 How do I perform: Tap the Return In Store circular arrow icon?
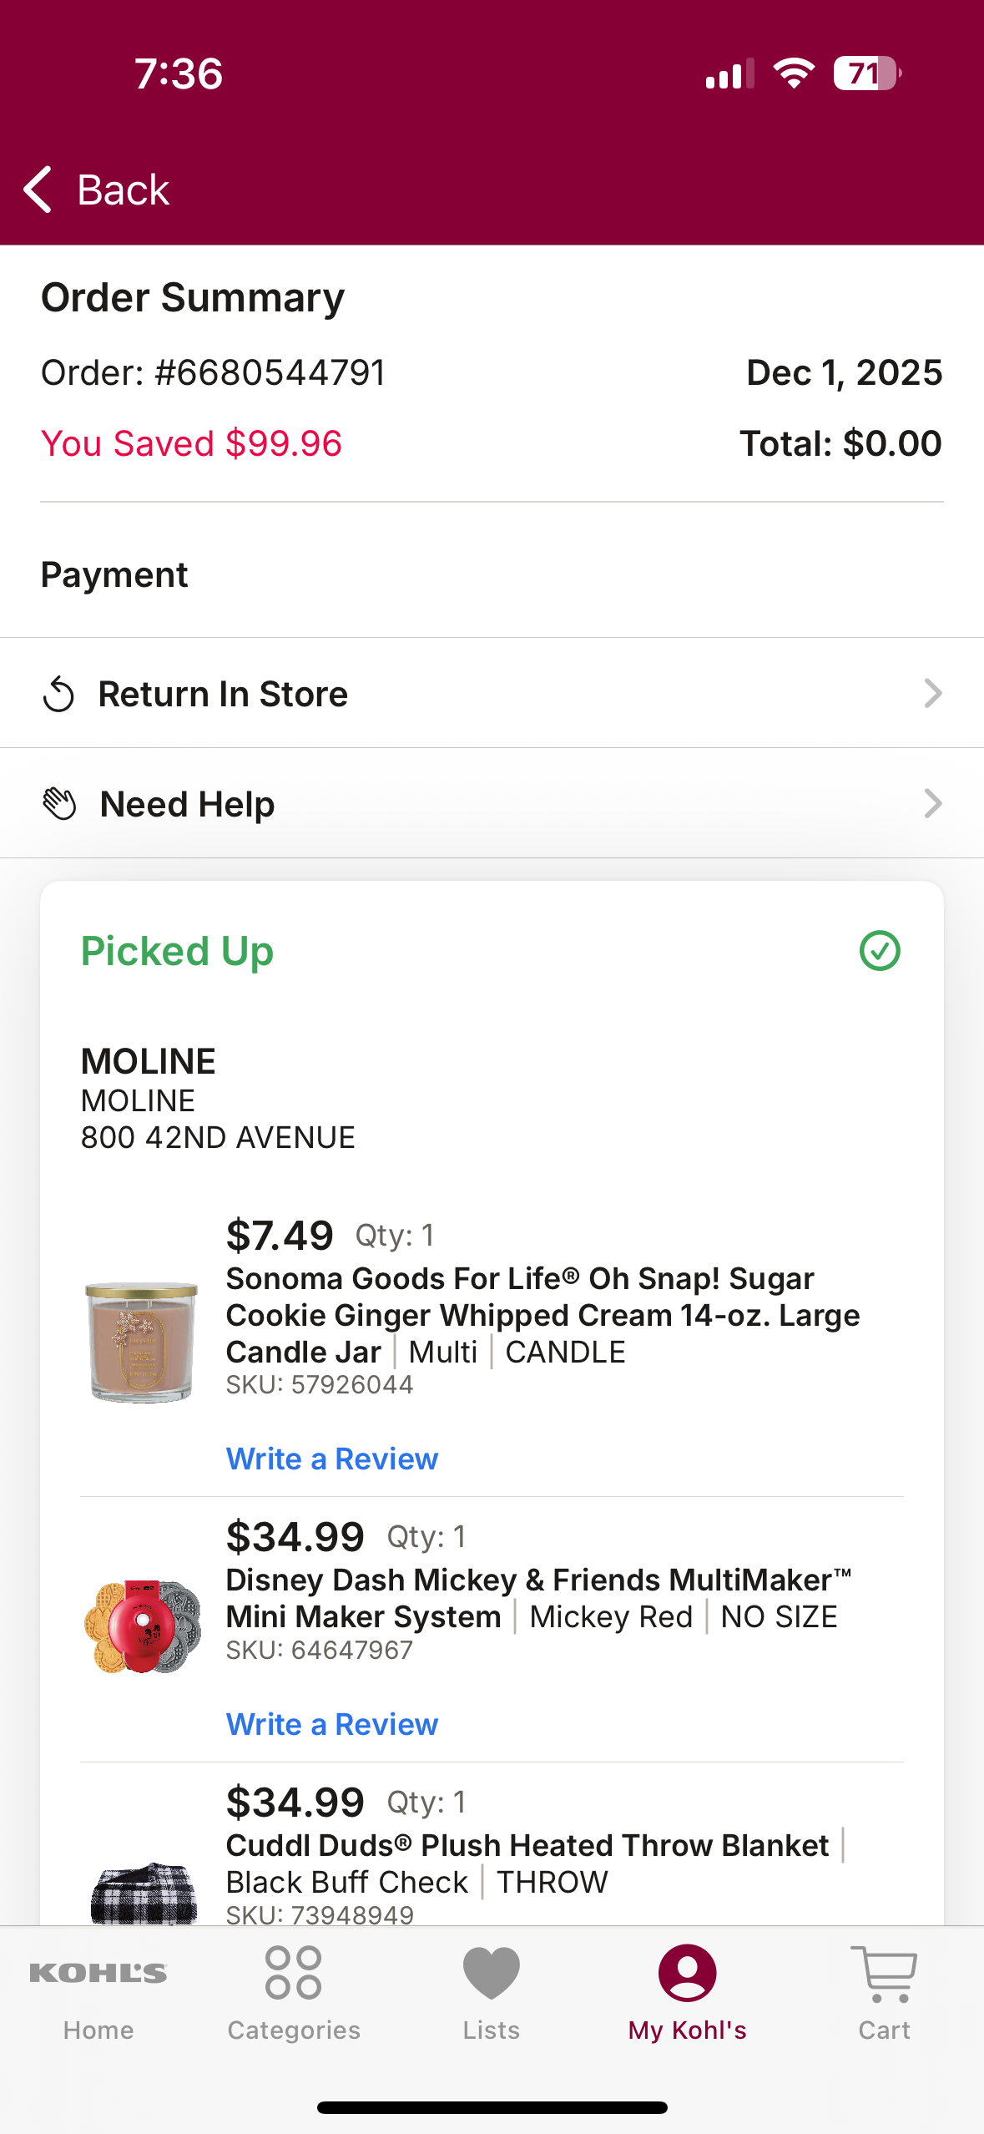(x=58, y=694)
